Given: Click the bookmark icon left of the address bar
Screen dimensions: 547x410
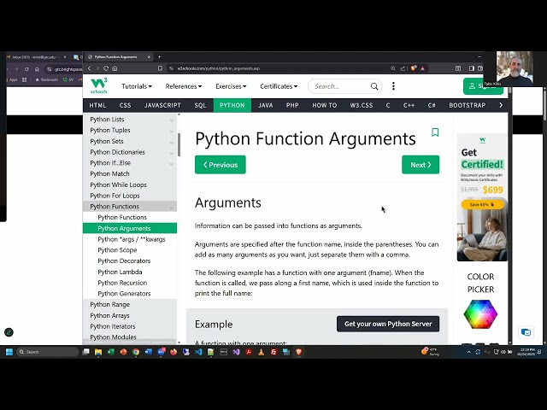Looking at the screenshot, I should 160,68.
